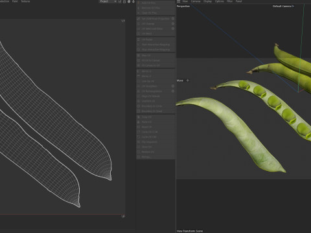311x233 pixels.
Task: Click Boundary to Circle
Action: 155,106
